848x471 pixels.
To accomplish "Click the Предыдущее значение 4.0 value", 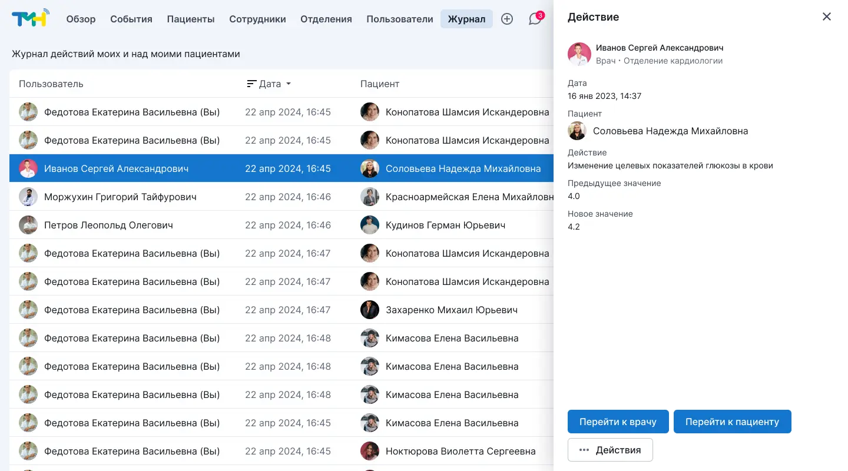I will pos(574,196).
